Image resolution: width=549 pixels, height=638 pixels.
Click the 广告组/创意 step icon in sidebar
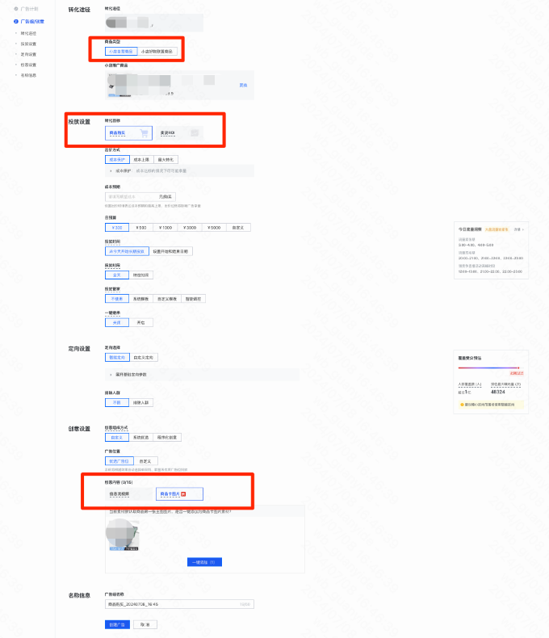pos(16,21)
